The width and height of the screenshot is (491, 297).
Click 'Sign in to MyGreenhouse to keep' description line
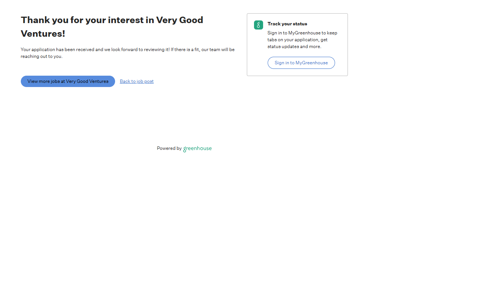[x=302, y=33]
